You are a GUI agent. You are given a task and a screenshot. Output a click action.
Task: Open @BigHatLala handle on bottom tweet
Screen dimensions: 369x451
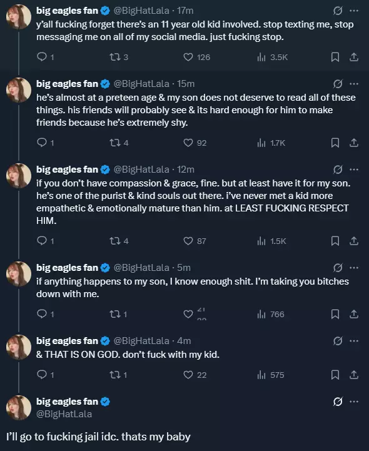click(64, 414)
